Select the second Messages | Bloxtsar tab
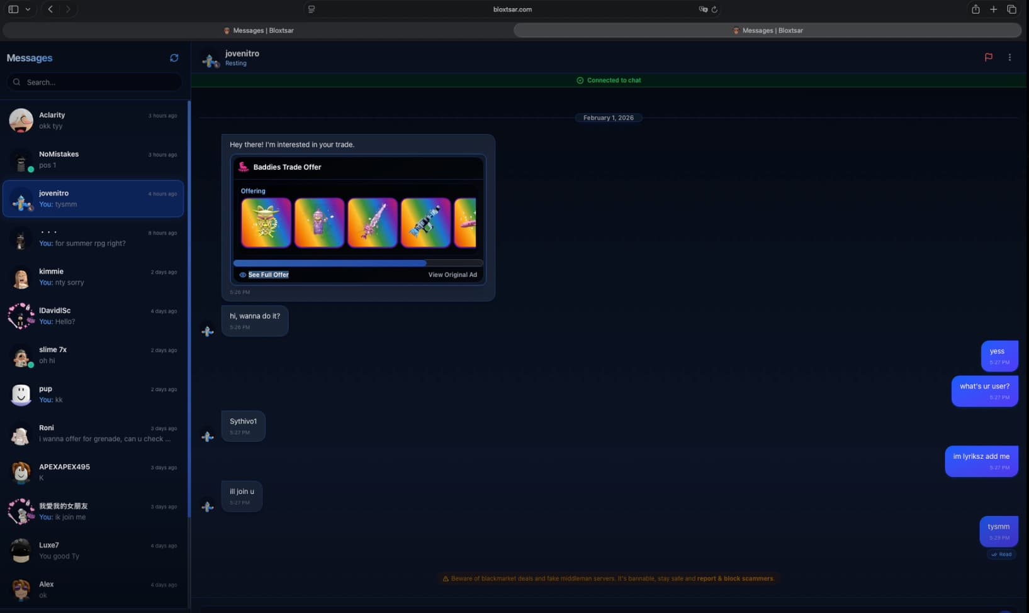 [x=768, y=30]
